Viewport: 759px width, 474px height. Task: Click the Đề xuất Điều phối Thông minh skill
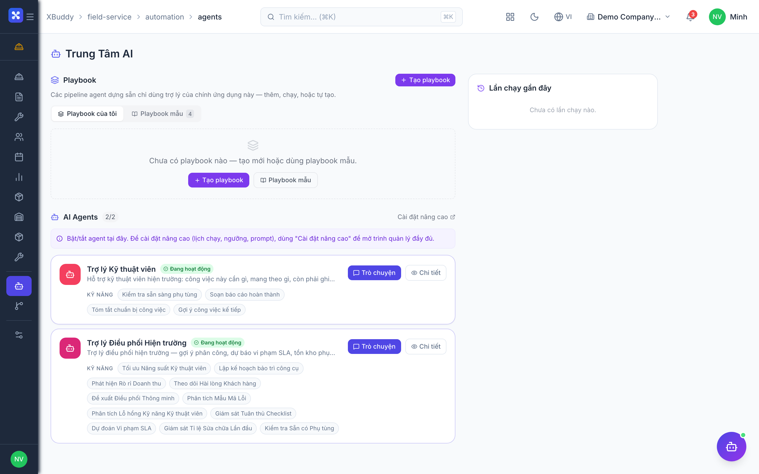pyautogui.click(x=133, y=398)
